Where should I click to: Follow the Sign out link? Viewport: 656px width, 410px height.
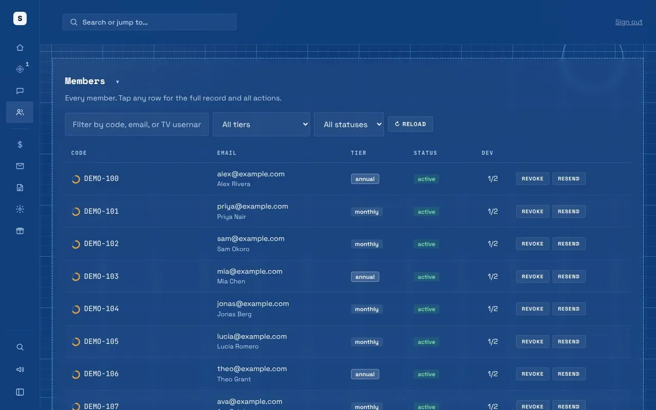[x=629, y=22]
